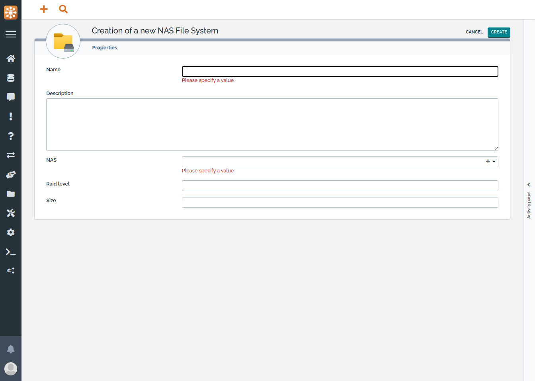Show notifications via the bell icon
The height and width of the screenshot is (381, 535).
(11, 349)
